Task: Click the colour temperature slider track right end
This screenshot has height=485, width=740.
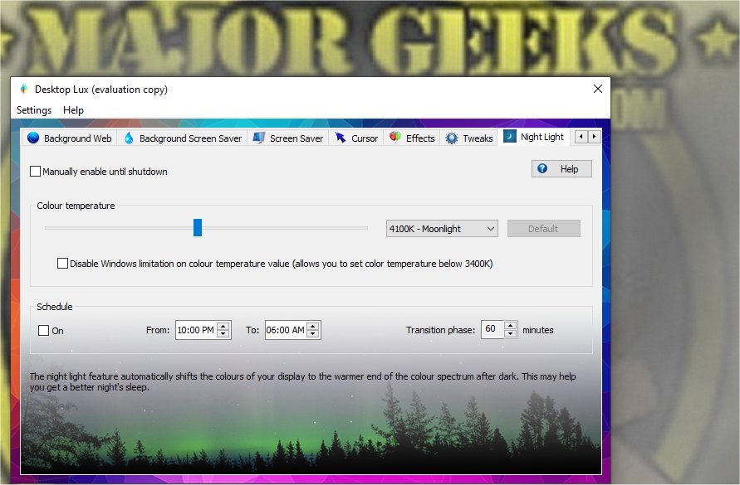Action: (365, 228)
